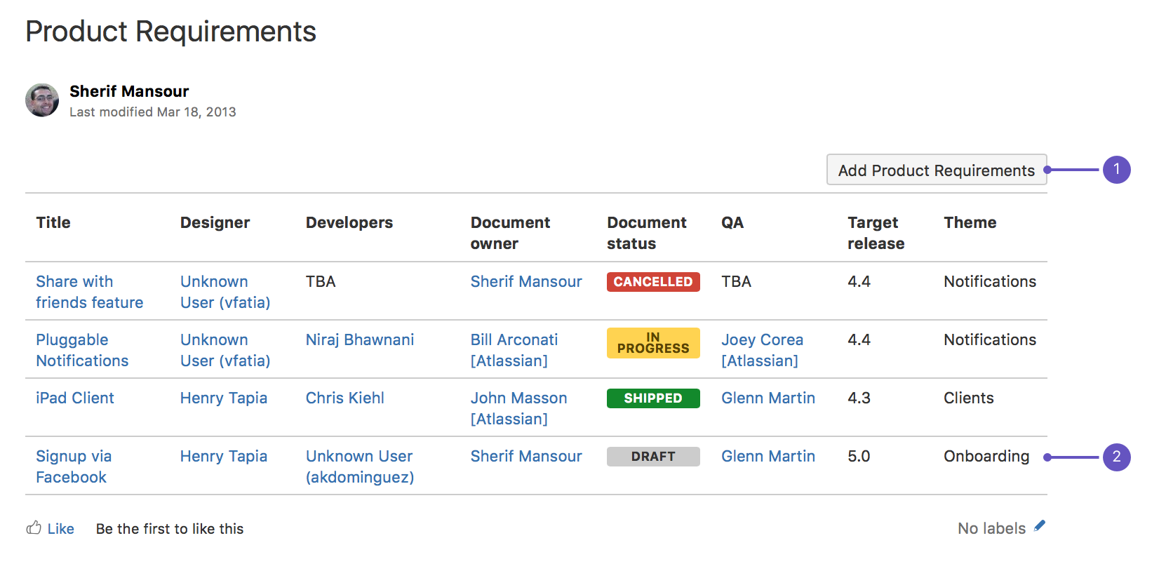Click the Developers column header

click(x=349, y=222)
